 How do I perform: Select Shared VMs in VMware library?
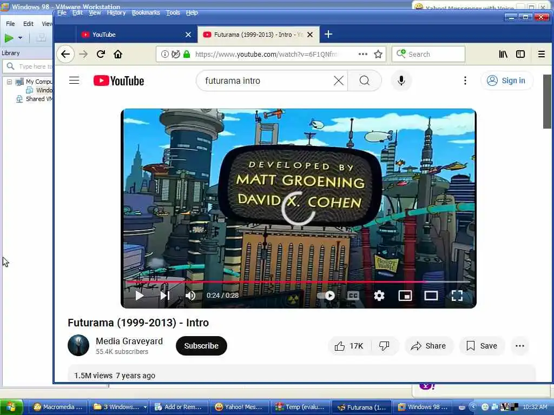(35, 99)
